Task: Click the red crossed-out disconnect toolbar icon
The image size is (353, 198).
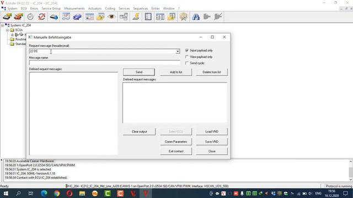Action: [18, 17]
